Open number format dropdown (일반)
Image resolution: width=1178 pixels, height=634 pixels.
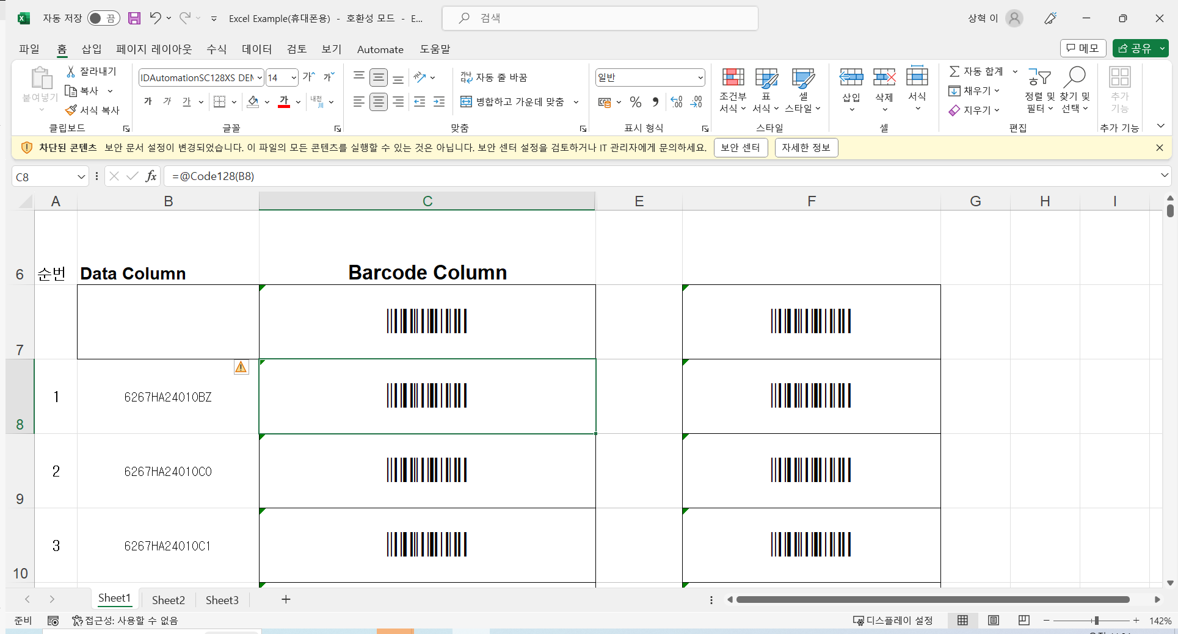point(700,77)
